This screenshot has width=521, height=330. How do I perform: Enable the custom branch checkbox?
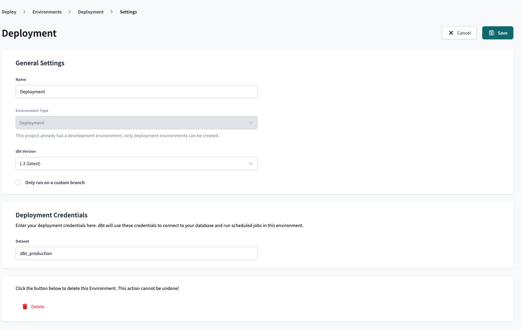pyautogui.click(x=18, y=182)
